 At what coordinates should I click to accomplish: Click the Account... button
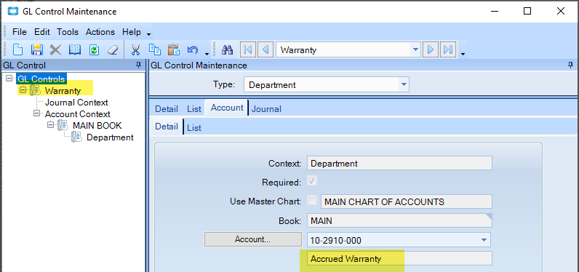click(253, 239)
